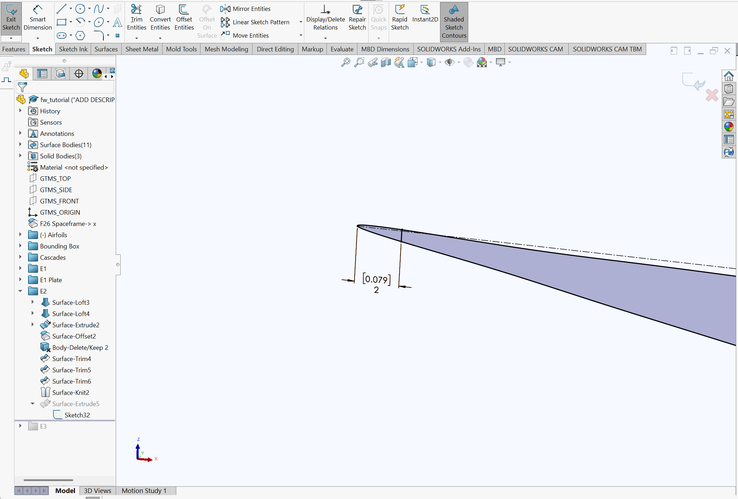Select the Trim Entities tool
738x499 pixels.
pos(136,19)
